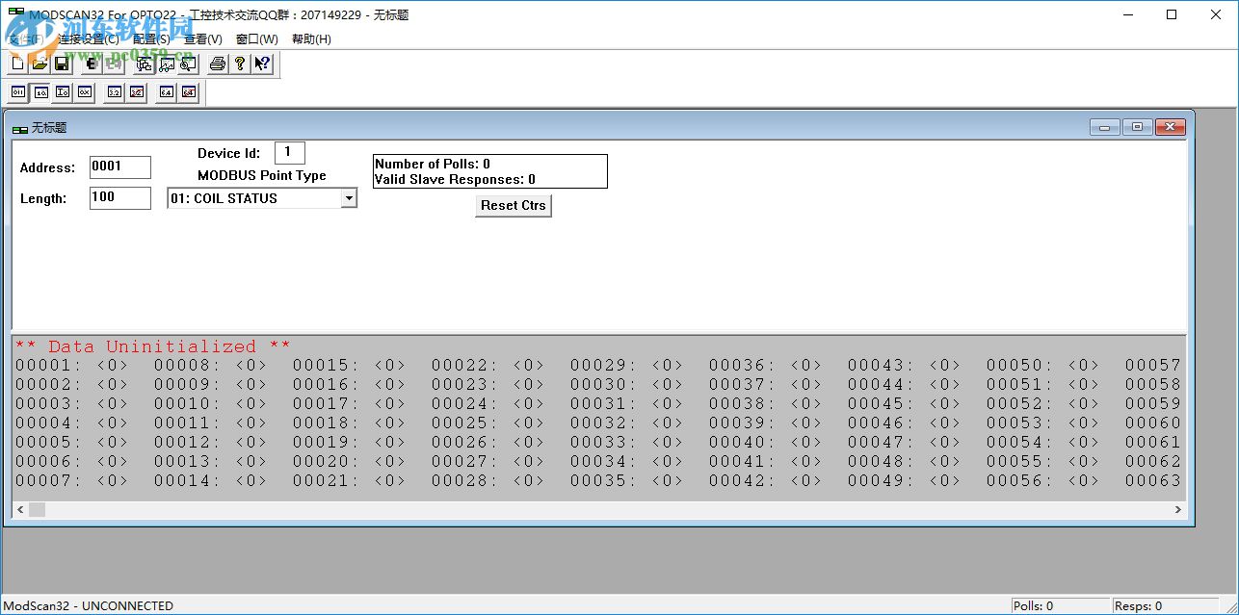Click the Print printer icon

(218, 64)
